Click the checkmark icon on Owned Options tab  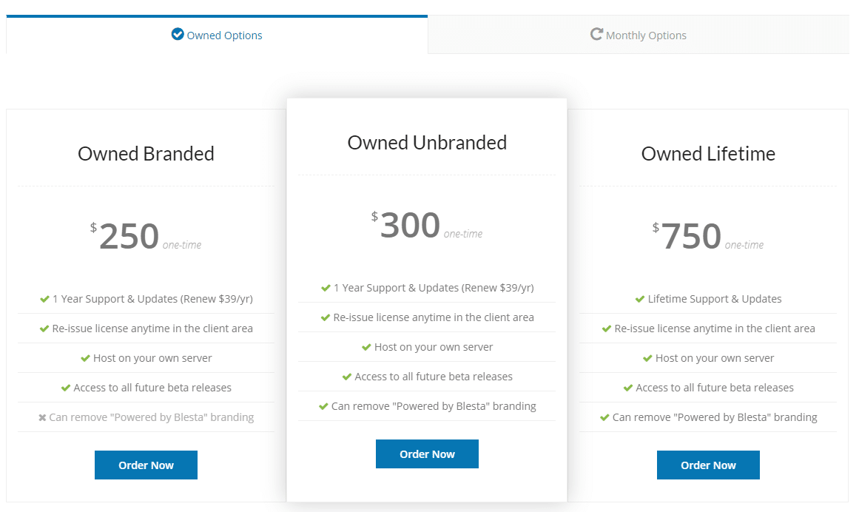point(178,34)
